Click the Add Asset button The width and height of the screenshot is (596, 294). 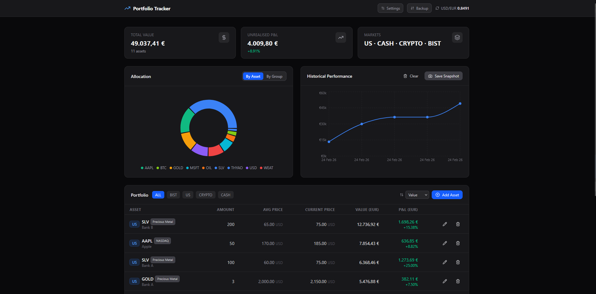click(x=447, y=195)
